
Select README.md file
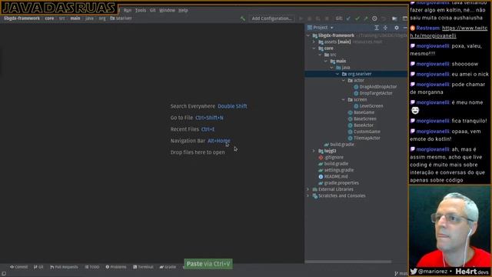333,176
